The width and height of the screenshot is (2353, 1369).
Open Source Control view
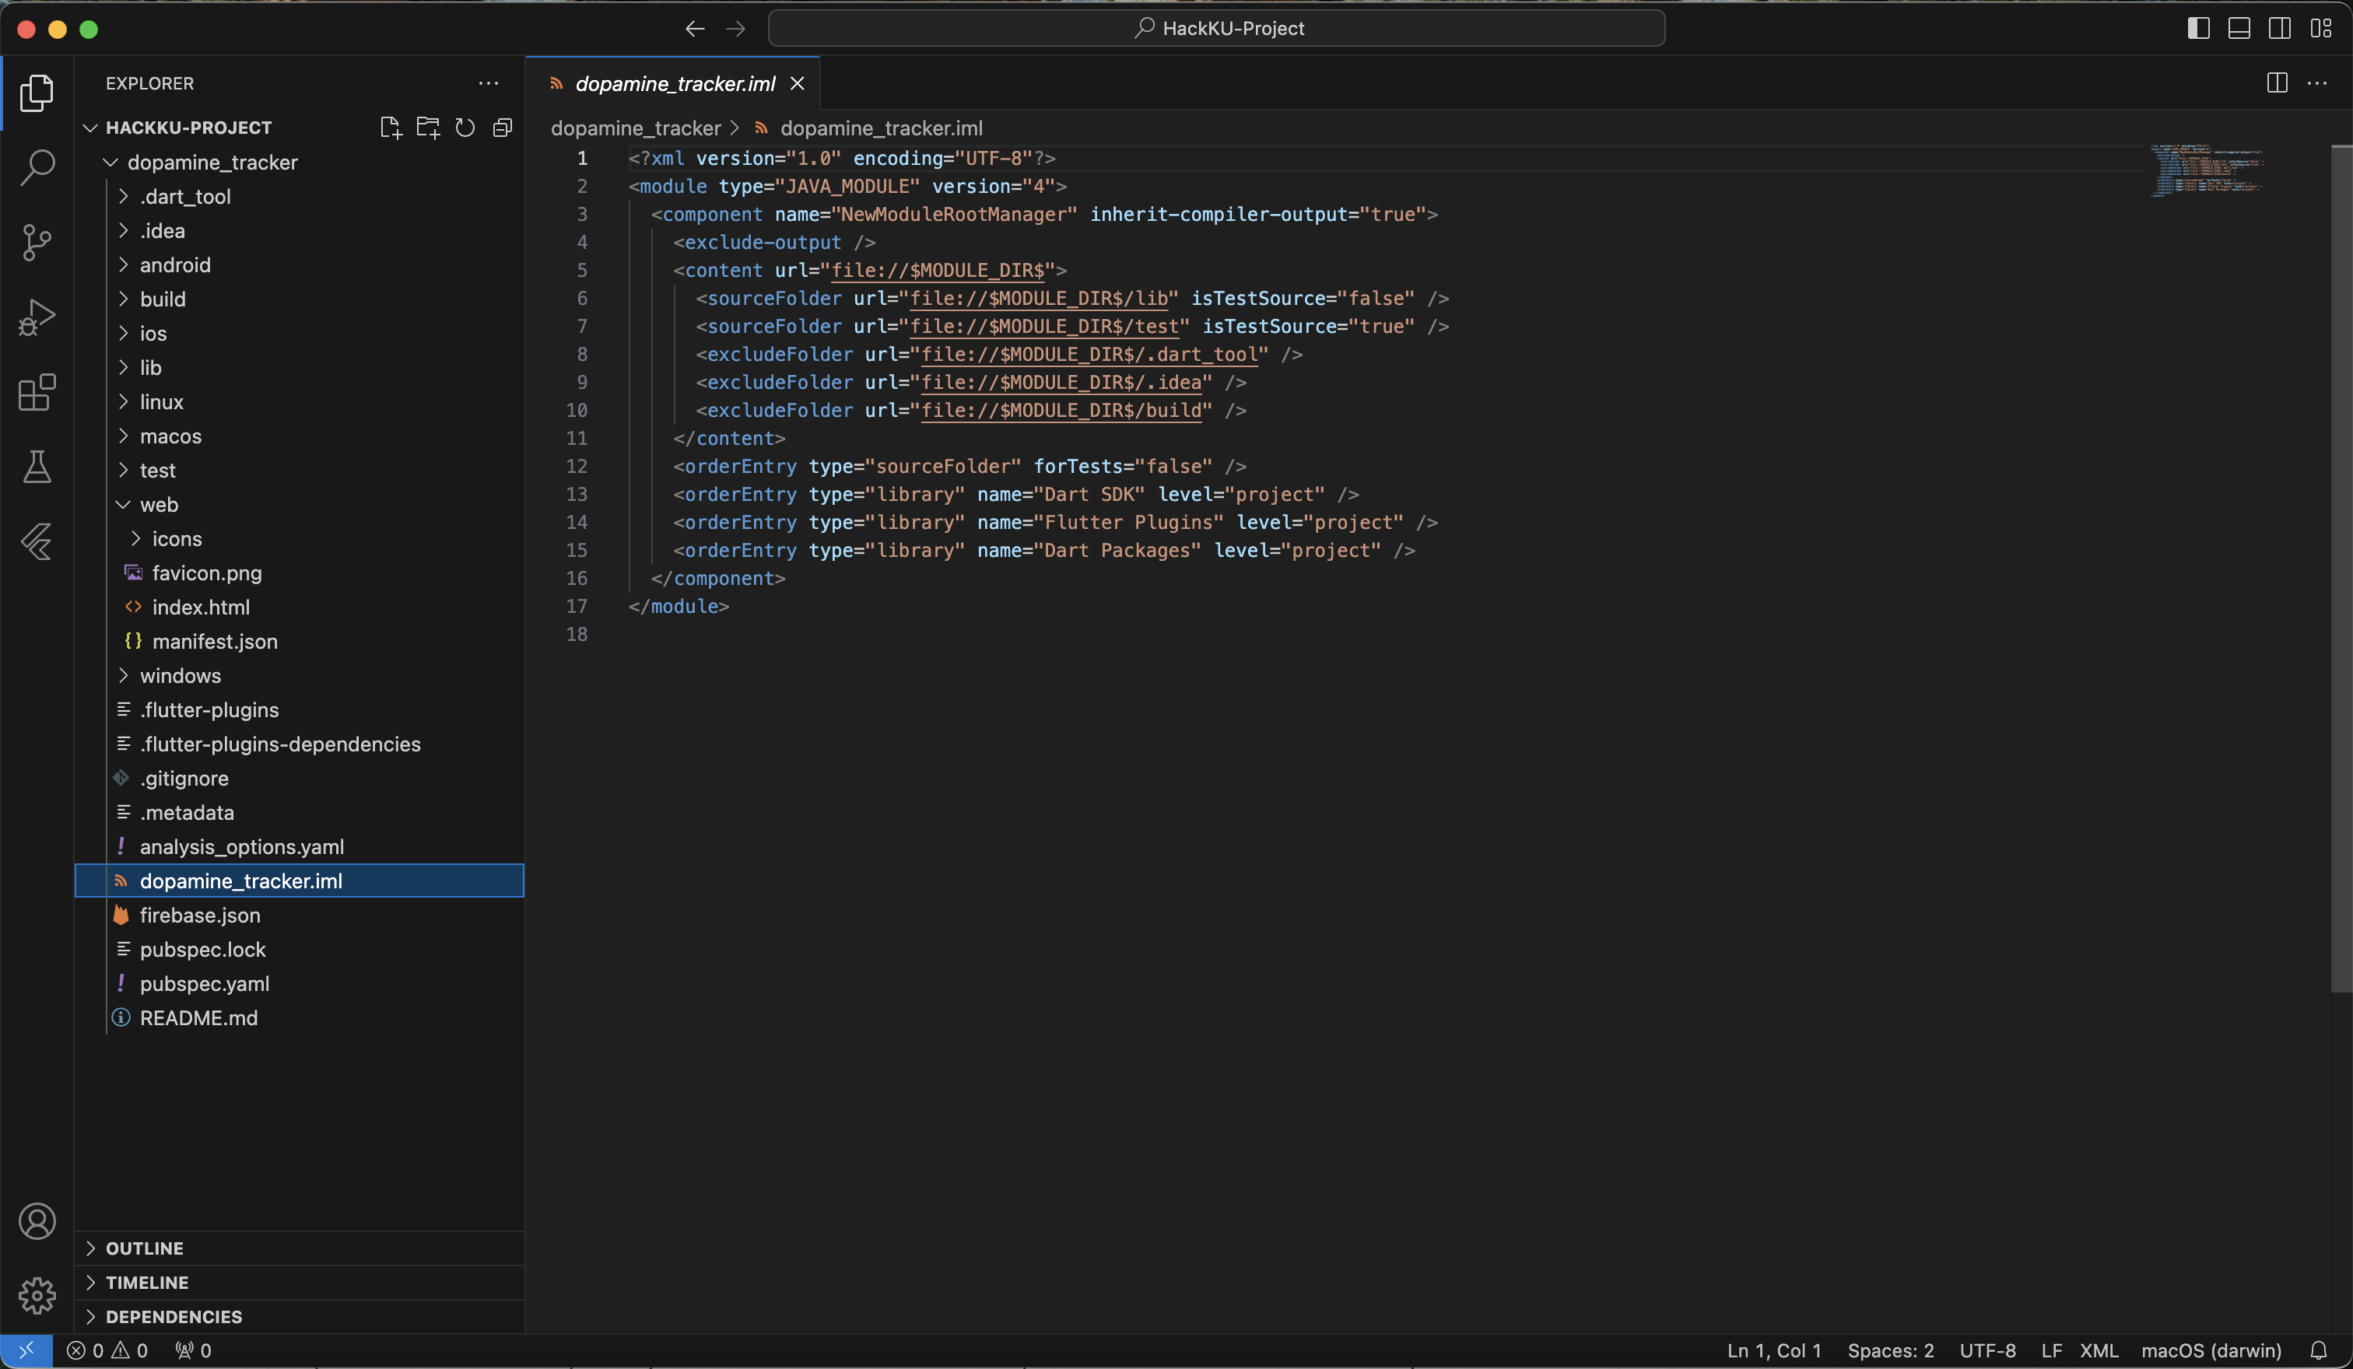[x=37, y=243]
